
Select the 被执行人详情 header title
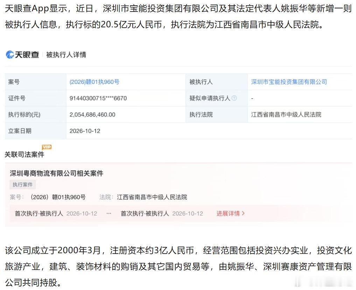(x=66, y=55)
